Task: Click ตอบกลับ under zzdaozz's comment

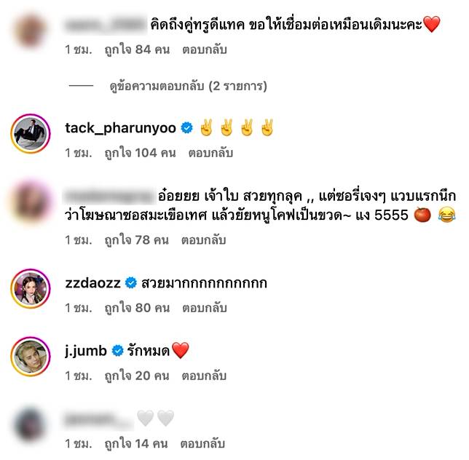Action: click(x=205, y=308)
